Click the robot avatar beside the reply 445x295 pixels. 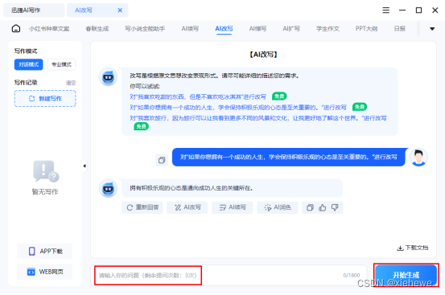coord(108,188)
